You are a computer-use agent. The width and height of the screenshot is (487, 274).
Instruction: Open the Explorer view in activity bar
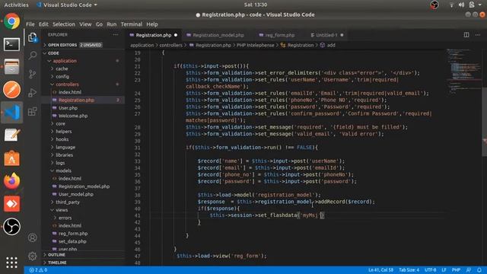32,37
